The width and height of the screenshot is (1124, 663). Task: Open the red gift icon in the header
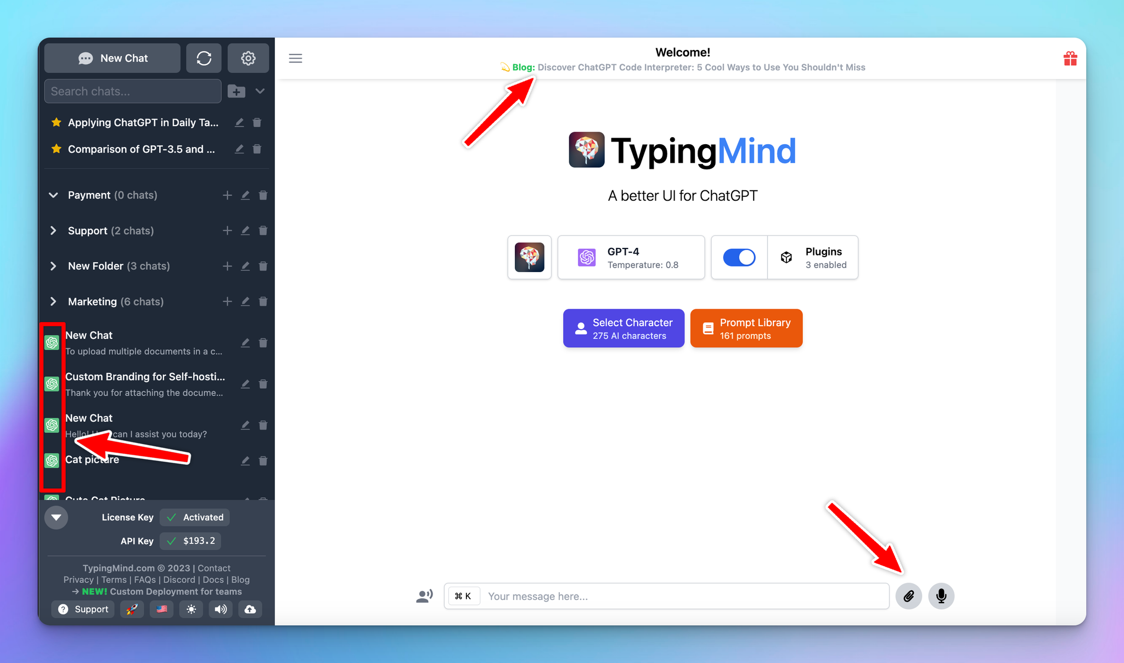[x=1070, y=58]
